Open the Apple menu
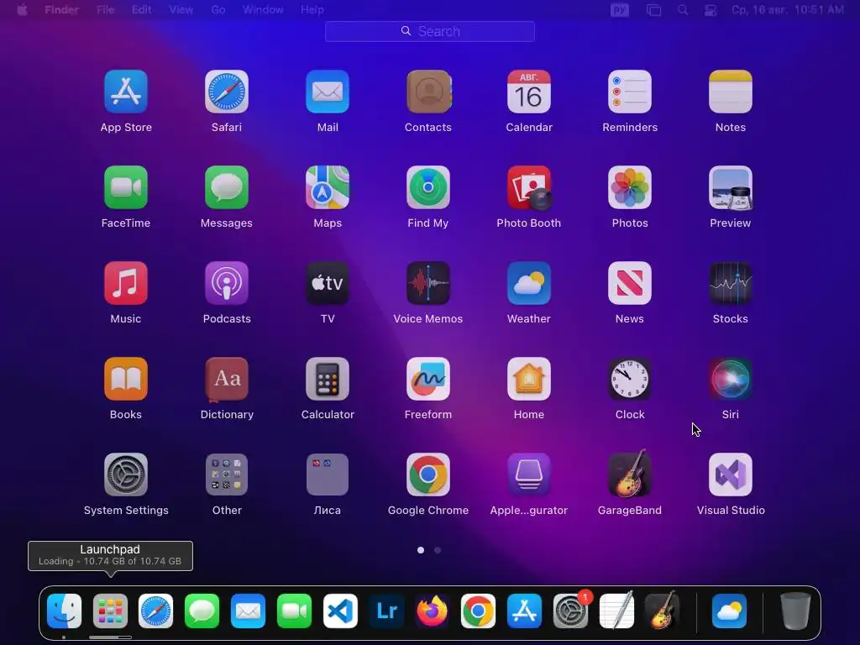The width and height of the screenshot is (860, 645). pyautogui.click(x=23, y=10)
